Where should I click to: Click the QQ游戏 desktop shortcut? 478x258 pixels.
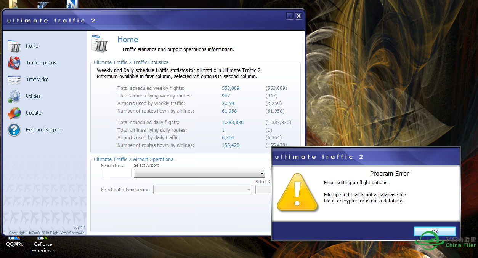tap(14, 241)
